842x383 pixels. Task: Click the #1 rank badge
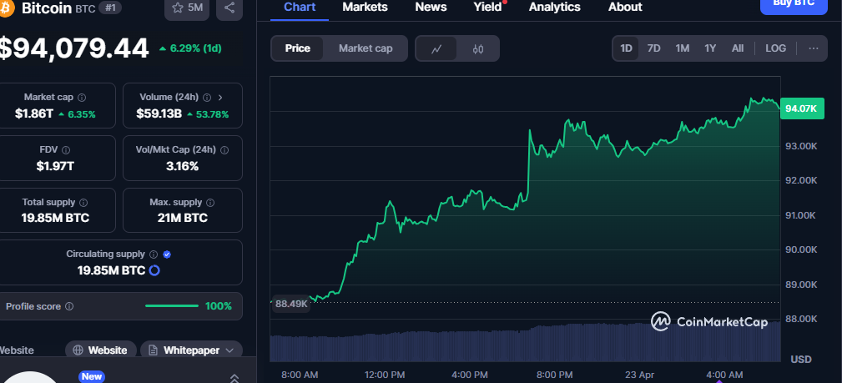pyautogui.click(x=110, y=8)
